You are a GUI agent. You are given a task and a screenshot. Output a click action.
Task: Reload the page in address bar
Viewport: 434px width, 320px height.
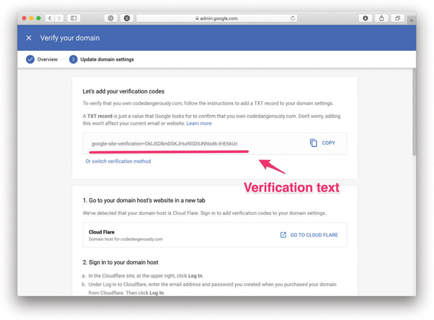tap(293, 18)
